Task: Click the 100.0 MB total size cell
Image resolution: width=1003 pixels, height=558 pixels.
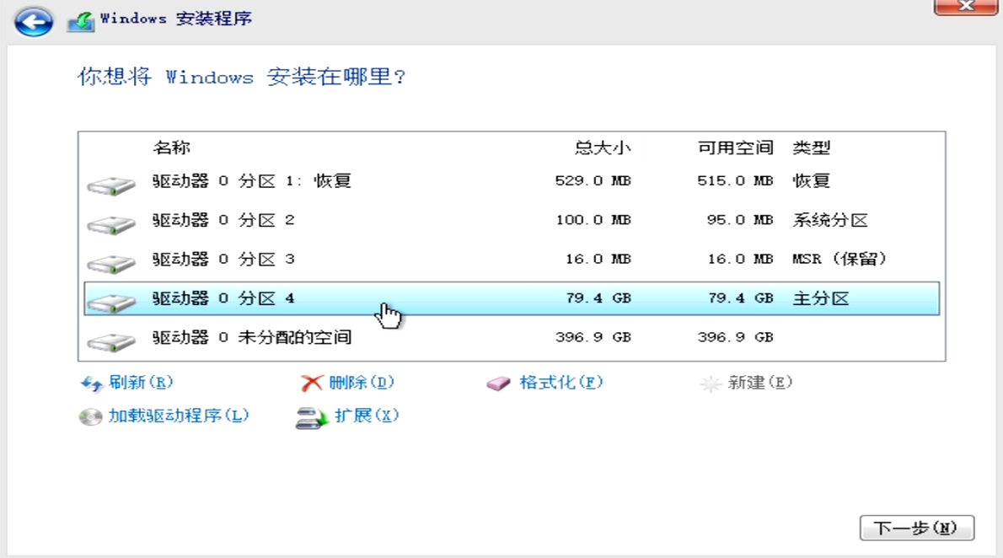Action: point(593,220)
